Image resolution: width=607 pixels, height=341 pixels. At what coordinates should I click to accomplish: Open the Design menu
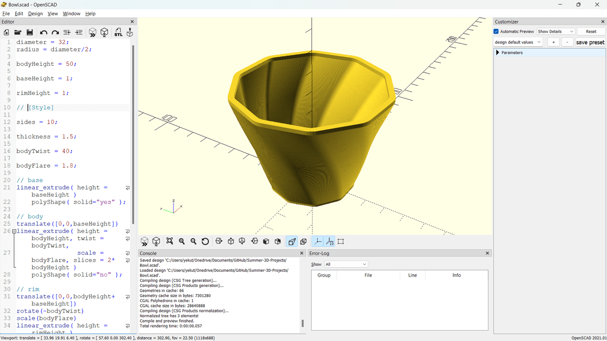coord(35,14)
